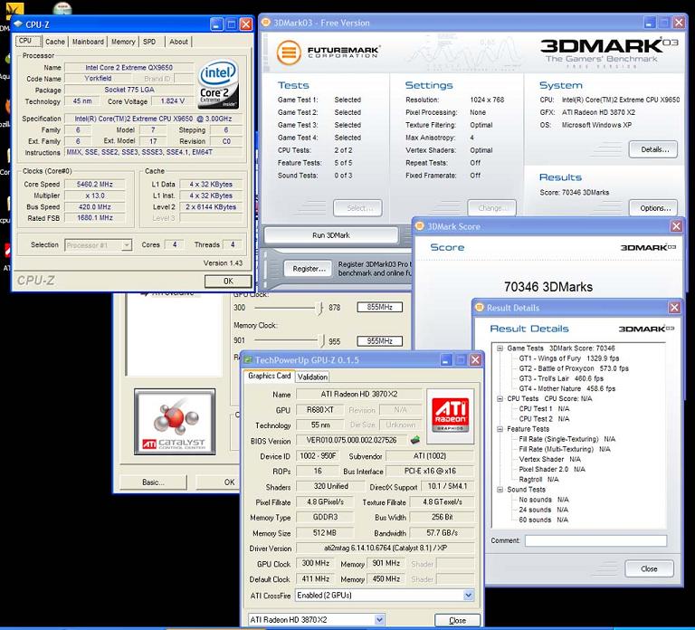The width and height of the screenshot is (695, 630).
Task: Click the Intel Core 2 Extreme logo
Action: [218, 85]
